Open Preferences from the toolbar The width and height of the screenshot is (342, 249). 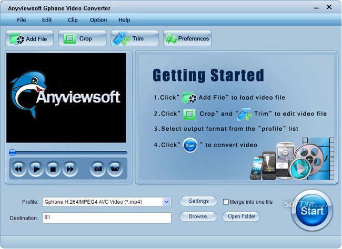(x=187, y=38)
